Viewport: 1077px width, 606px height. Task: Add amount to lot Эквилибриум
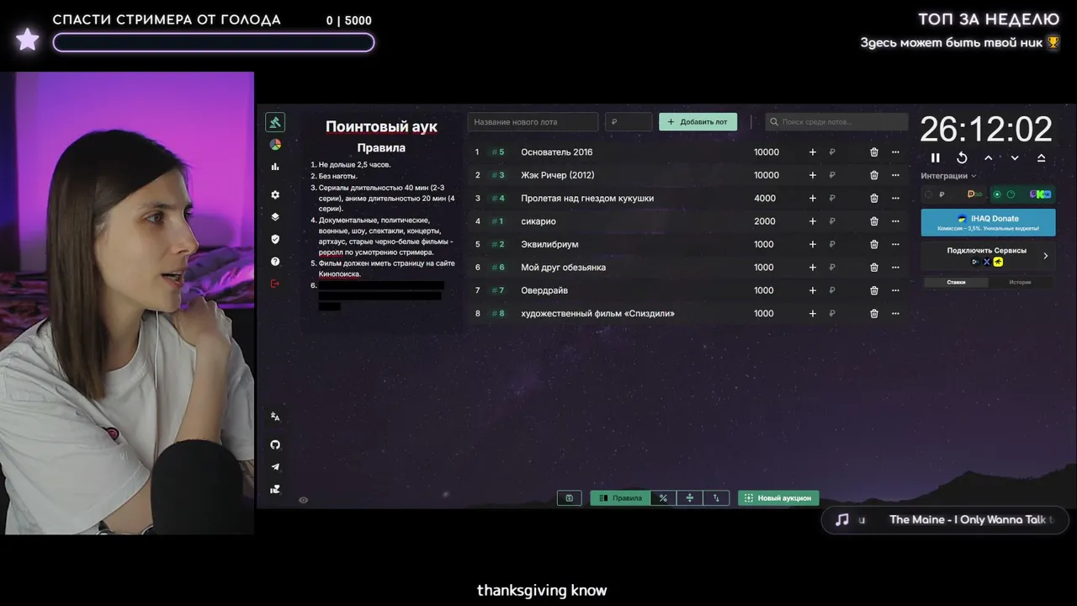pyautogui.click(x=812, y=244)
